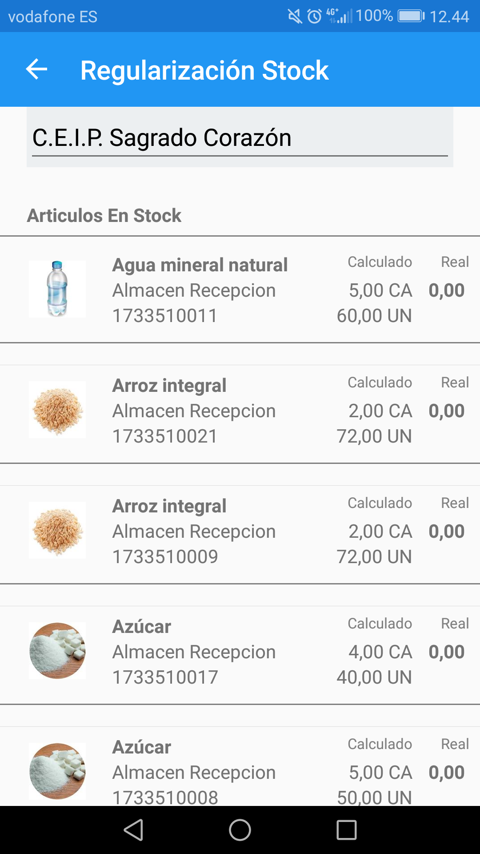Tap the back arrow in header

pyautogui.click(x=36, y=70)
